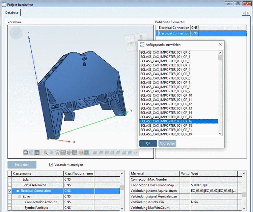Click the measure ruler icon in preview toolbar
253x212 pixels.
63,153
